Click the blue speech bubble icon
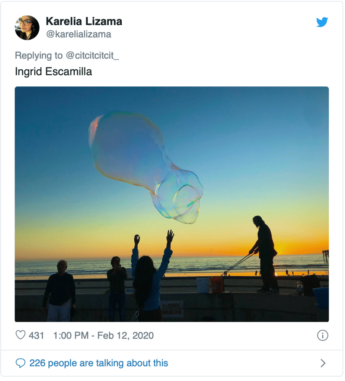This screenshot has height=381, width=345. (20, 363)
